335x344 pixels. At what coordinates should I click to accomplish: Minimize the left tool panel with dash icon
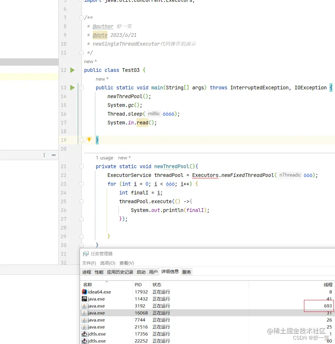pyautogui.click(x=54, y=155)
